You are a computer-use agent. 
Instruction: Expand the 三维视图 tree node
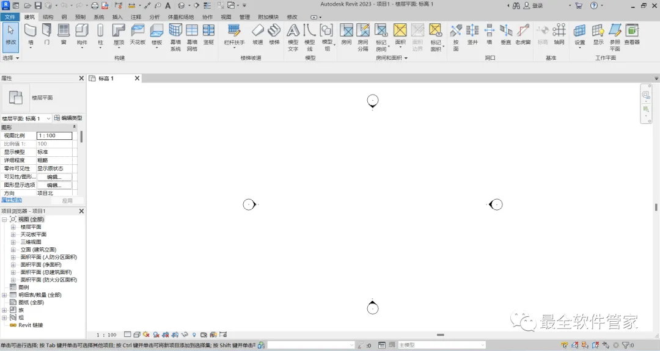(x=13, y=242)
